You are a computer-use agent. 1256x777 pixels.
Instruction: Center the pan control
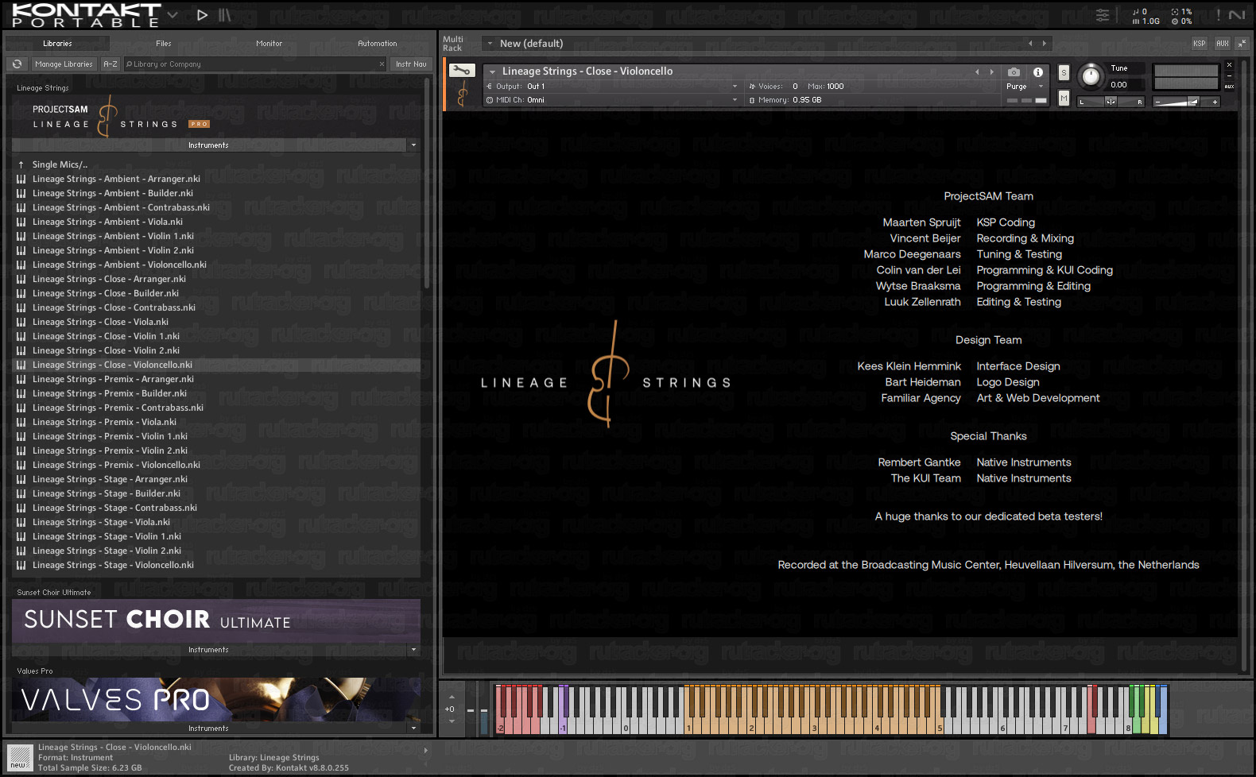(1111, 102)
